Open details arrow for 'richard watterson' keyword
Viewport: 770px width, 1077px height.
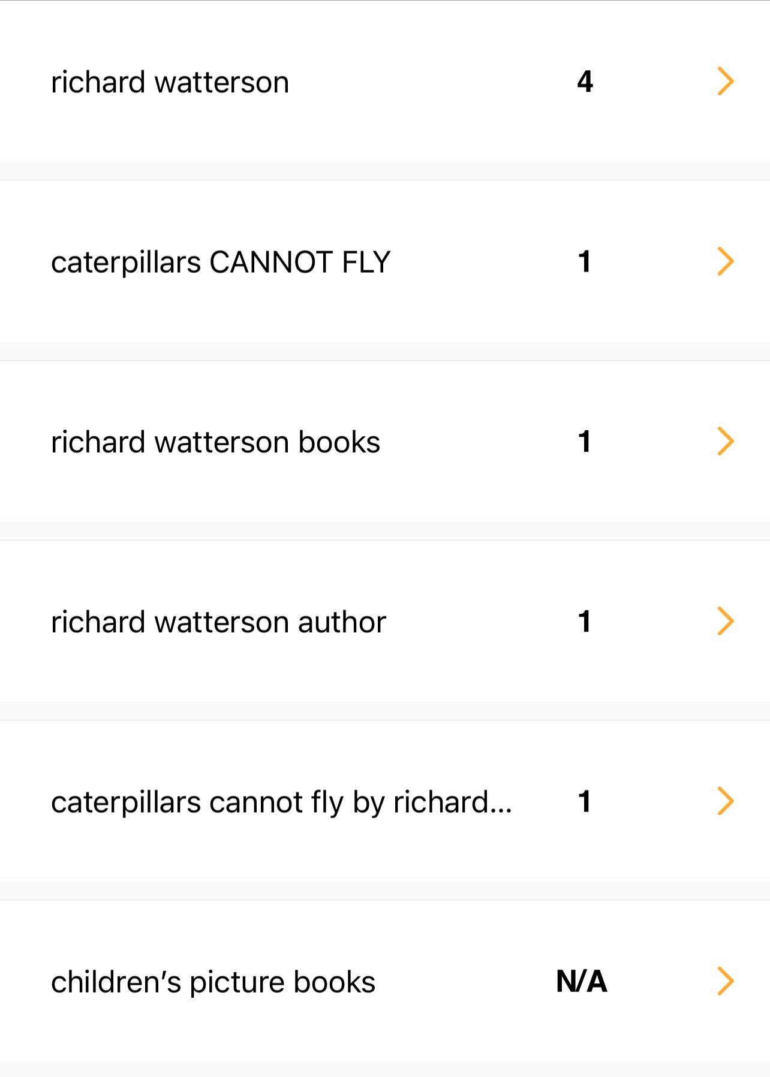point(726,82)
